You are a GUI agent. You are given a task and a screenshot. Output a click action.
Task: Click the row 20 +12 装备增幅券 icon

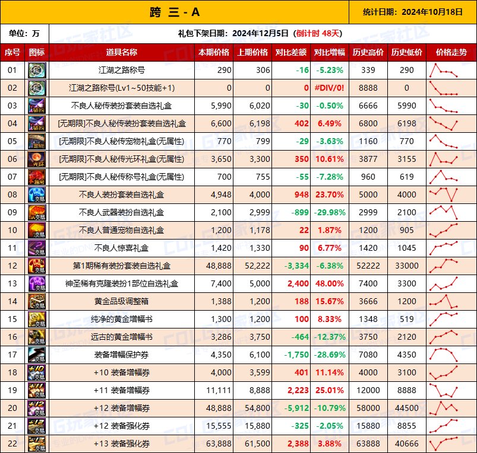pyautogui.click(x=37, y=408)
